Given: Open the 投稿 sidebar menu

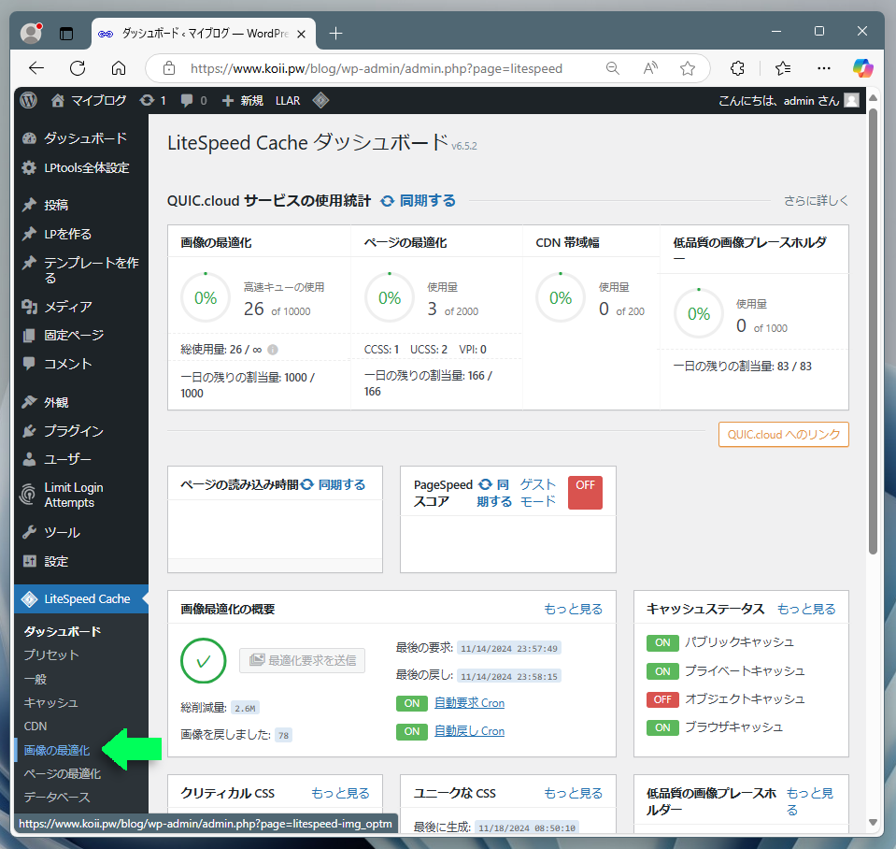Looking at the screenshot, I should pyautogui.click(x=81, y=205).
